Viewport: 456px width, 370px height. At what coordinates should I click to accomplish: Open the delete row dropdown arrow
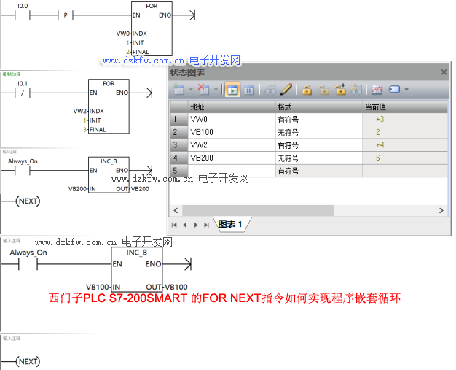coord(216,90)
